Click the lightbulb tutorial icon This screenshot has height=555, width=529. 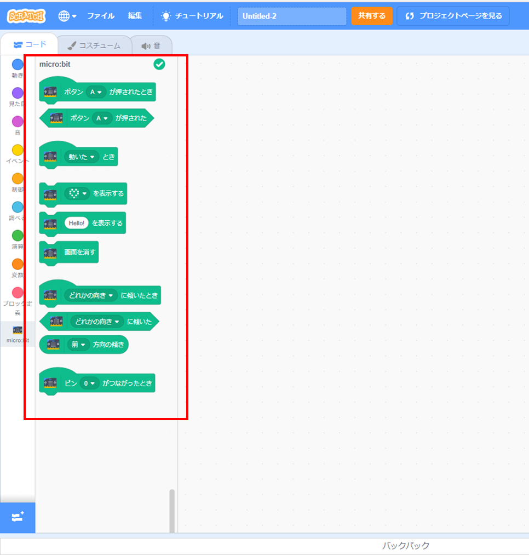[x=165, y=16]
